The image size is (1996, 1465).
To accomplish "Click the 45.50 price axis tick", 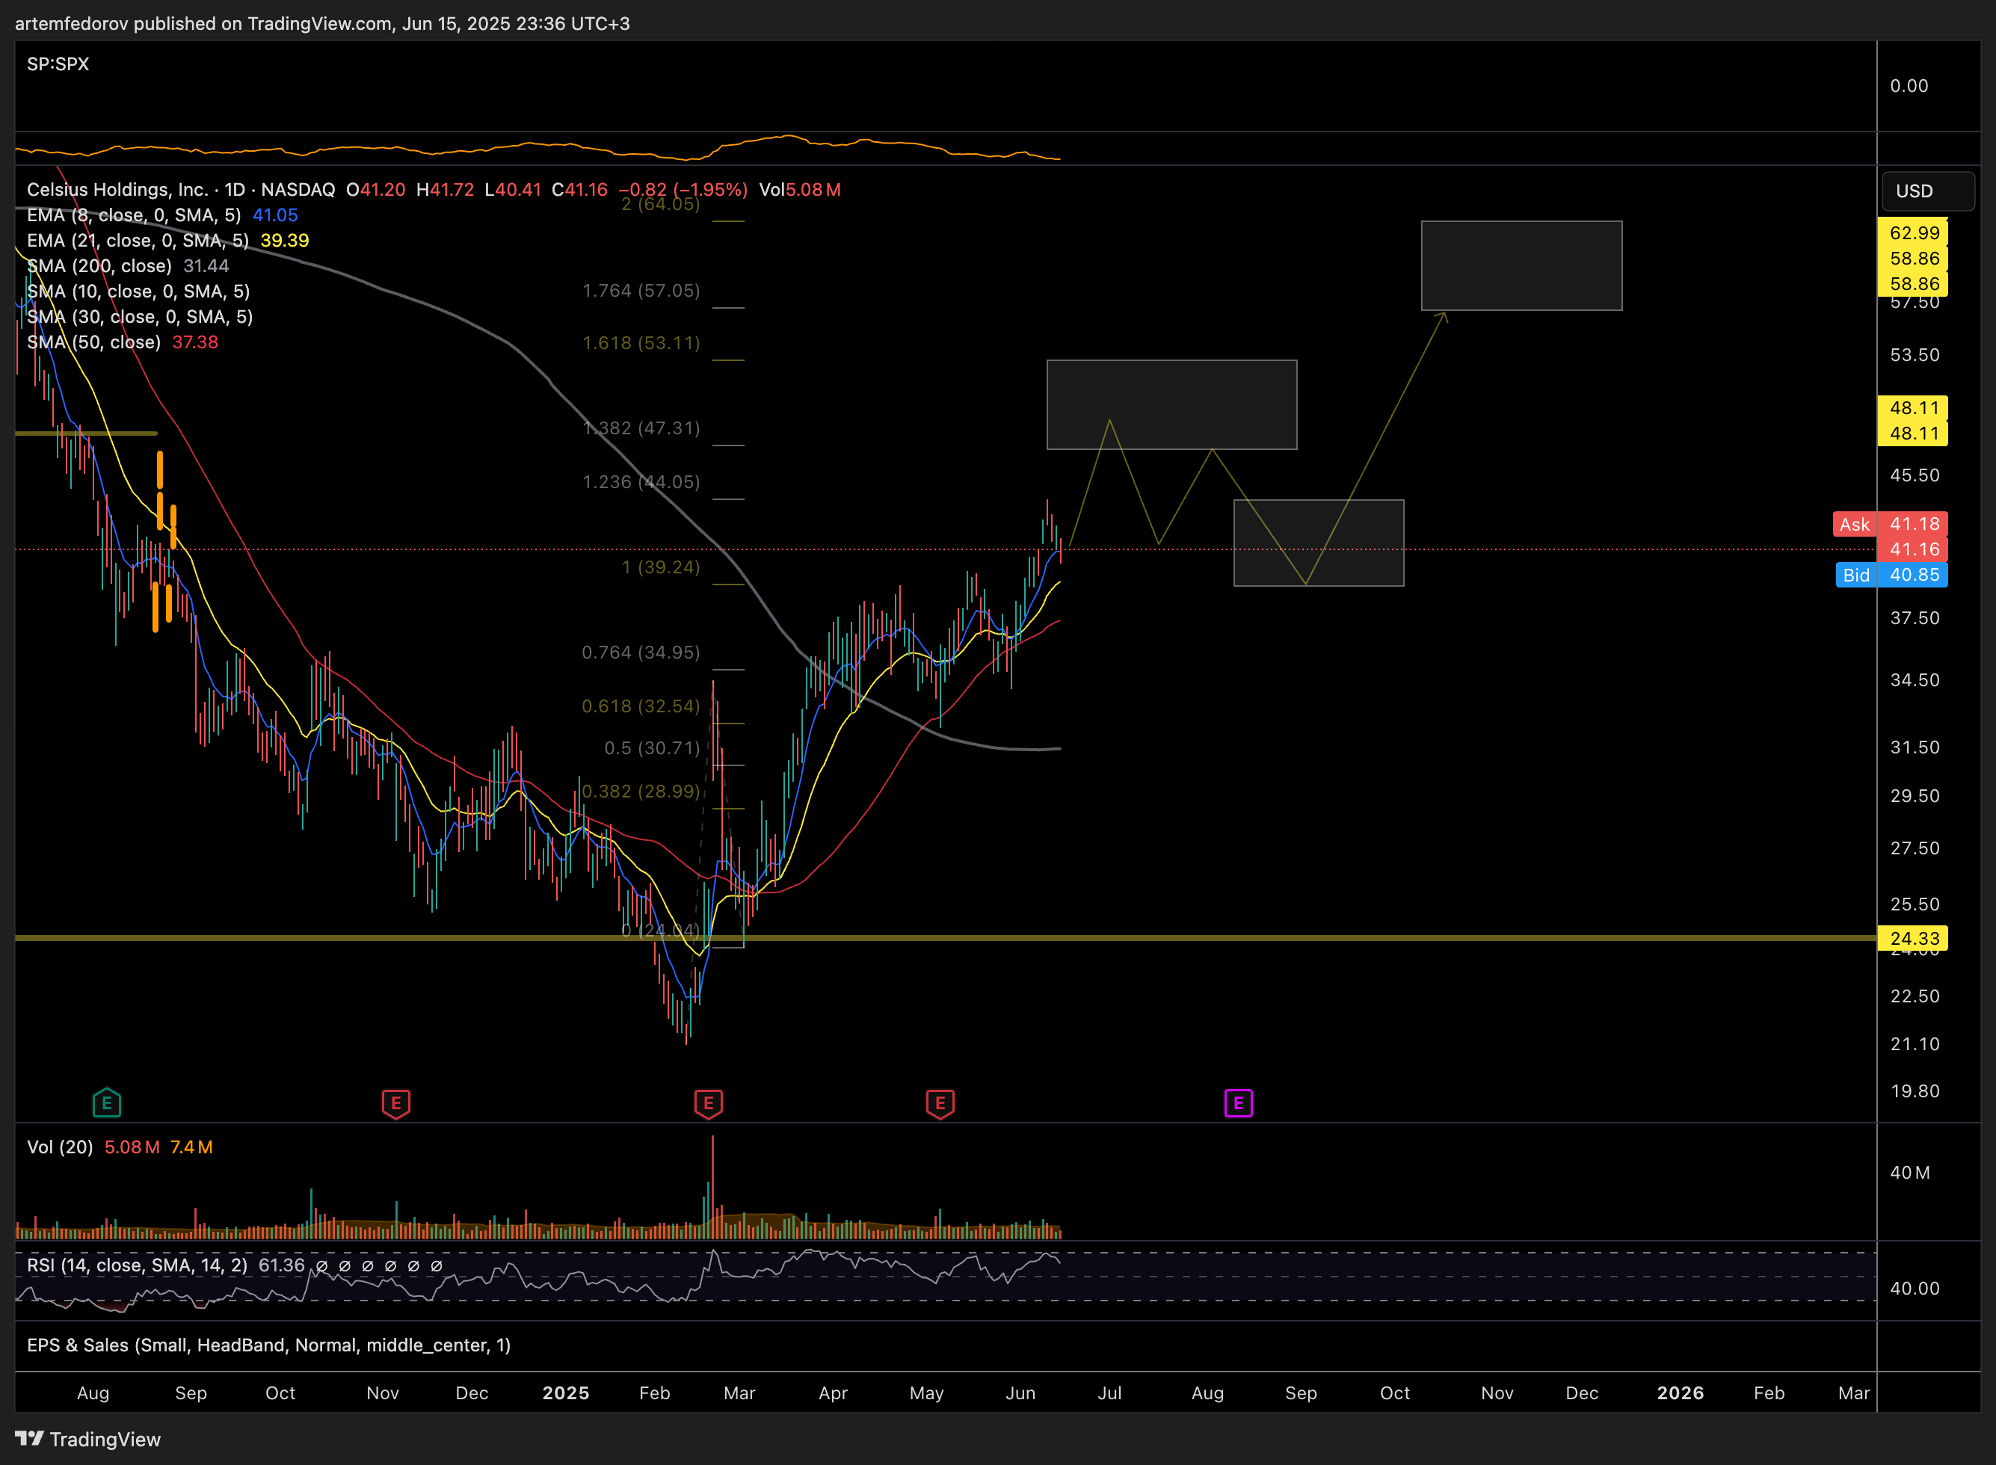I will tap(1915, 475).
